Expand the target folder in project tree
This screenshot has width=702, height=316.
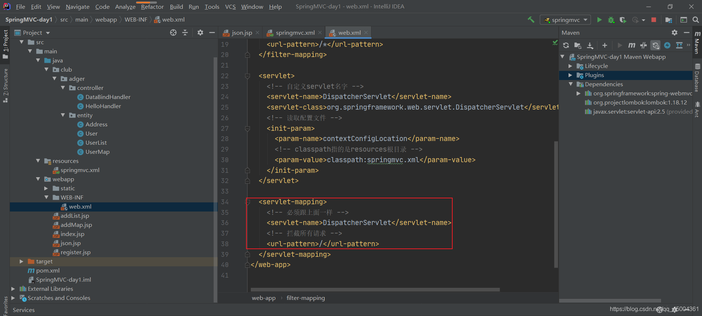[21, 261]
